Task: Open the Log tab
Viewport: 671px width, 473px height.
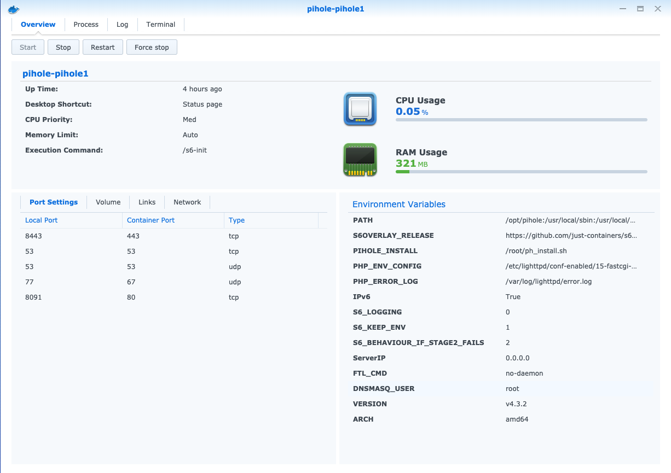Action: tap(122, 25)
